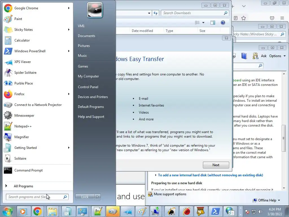Image resolution: width=289 pixels, height=217 pixels.
Task: Click the Help window vertical scrollbar thumb
Action: pos(284,138)
